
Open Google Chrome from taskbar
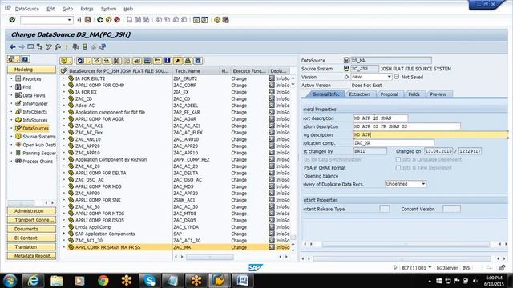pyautogui.click(x=103, y=281)
